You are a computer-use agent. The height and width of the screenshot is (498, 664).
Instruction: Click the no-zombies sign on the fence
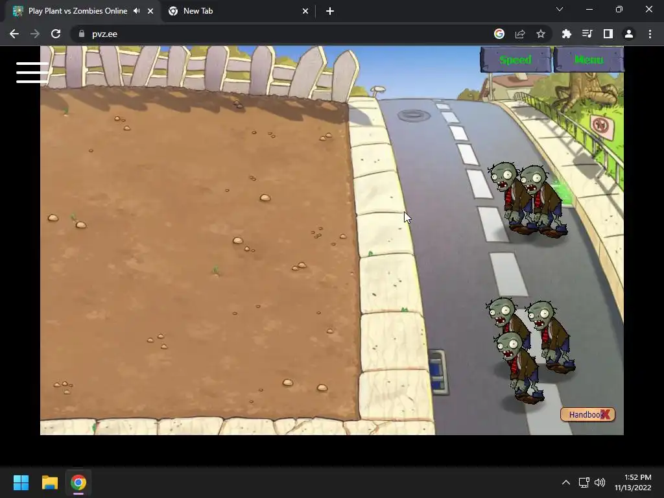tap(602, 126)
